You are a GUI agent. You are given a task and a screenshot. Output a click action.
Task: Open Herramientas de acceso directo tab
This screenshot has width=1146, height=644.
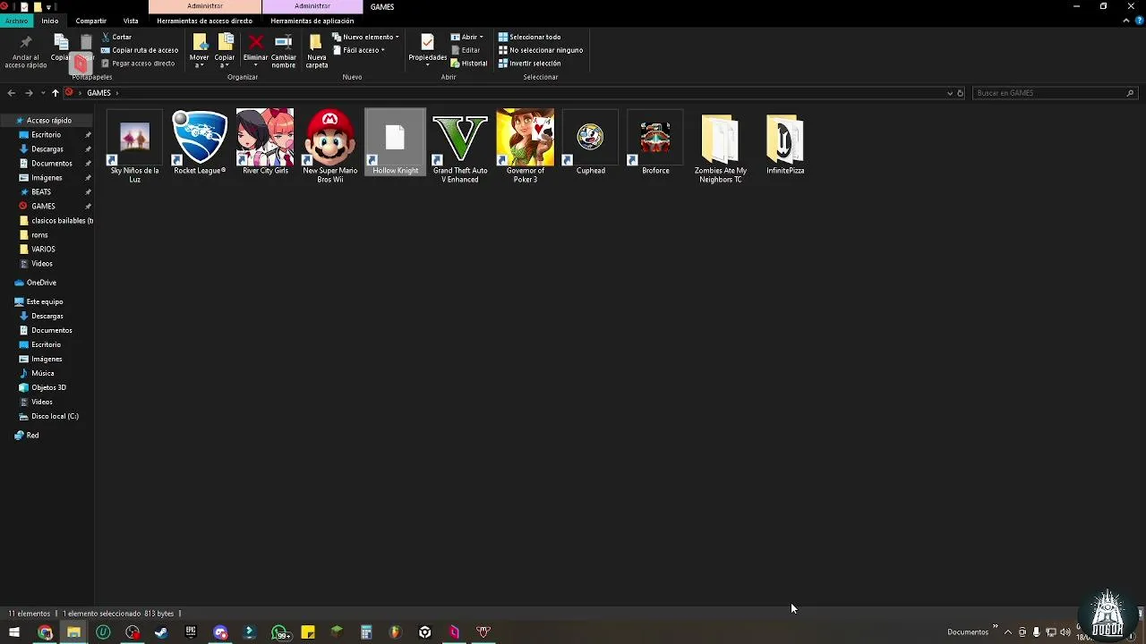coord(204,21)
